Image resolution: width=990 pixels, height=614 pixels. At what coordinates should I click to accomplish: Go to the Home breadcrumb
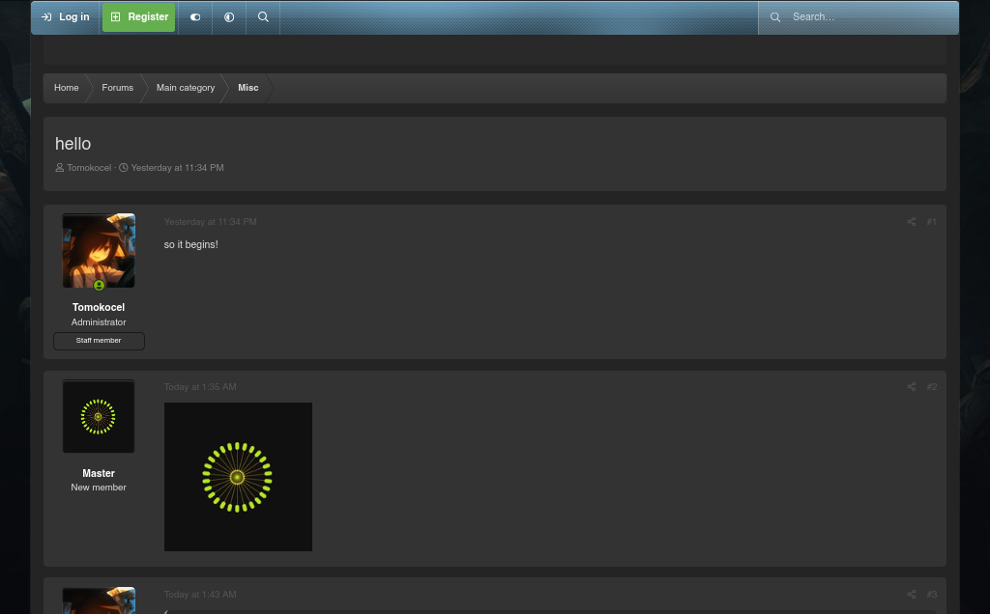tap(67, 88)
